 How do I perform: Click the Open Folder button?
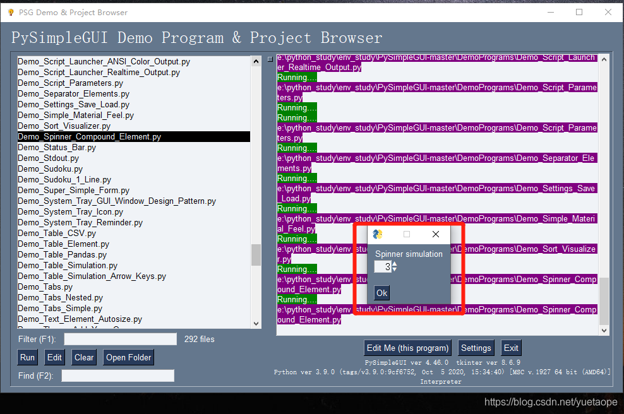pyautogui.click(x=129, y=358)
